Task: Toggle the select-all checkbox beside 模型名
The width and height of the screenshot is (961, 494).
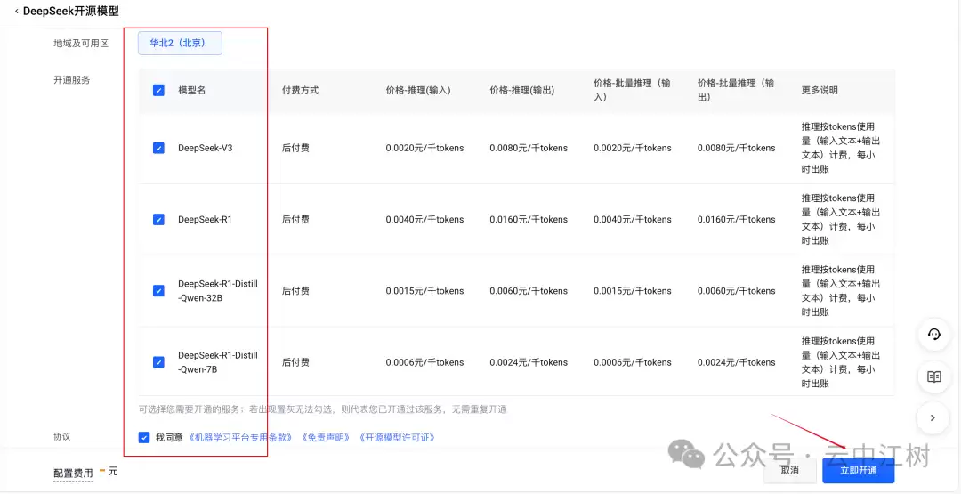Action: (x=158, y=90)
